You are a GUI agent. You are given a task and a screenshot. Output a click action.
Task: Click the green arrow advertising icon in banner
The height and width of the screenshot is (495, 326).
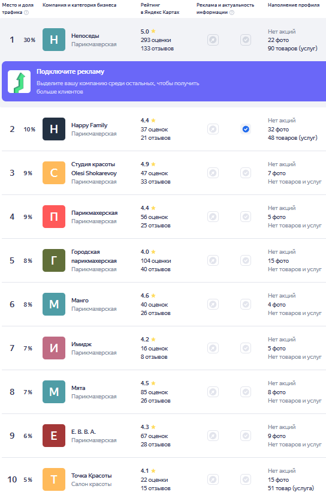19,82
